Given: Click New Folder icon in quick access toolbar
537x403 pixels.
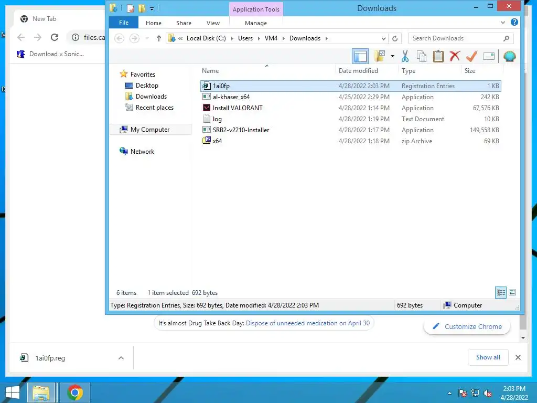Looking at the screenshot, I should click(x=142, y=8).
